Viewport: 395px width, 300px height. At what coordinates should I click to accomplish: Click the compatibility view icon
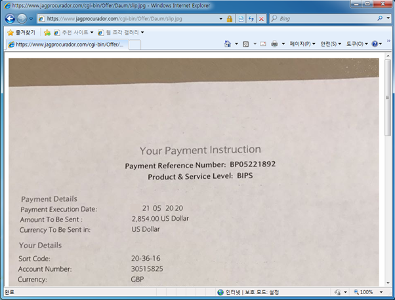[241, 18]
